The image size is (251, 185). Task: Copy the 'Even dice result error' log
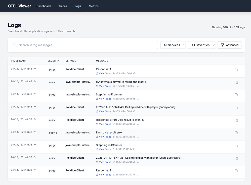[x=236, y=133]
